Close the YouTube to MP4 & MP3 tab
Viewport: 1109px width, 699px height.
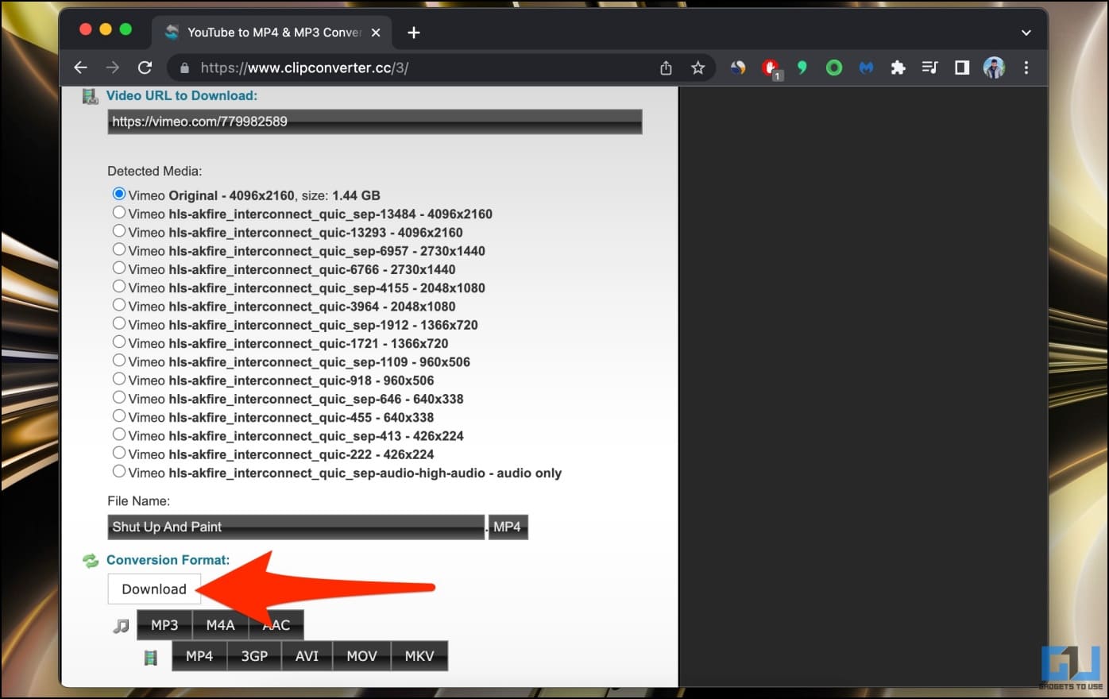pos(376,33)
